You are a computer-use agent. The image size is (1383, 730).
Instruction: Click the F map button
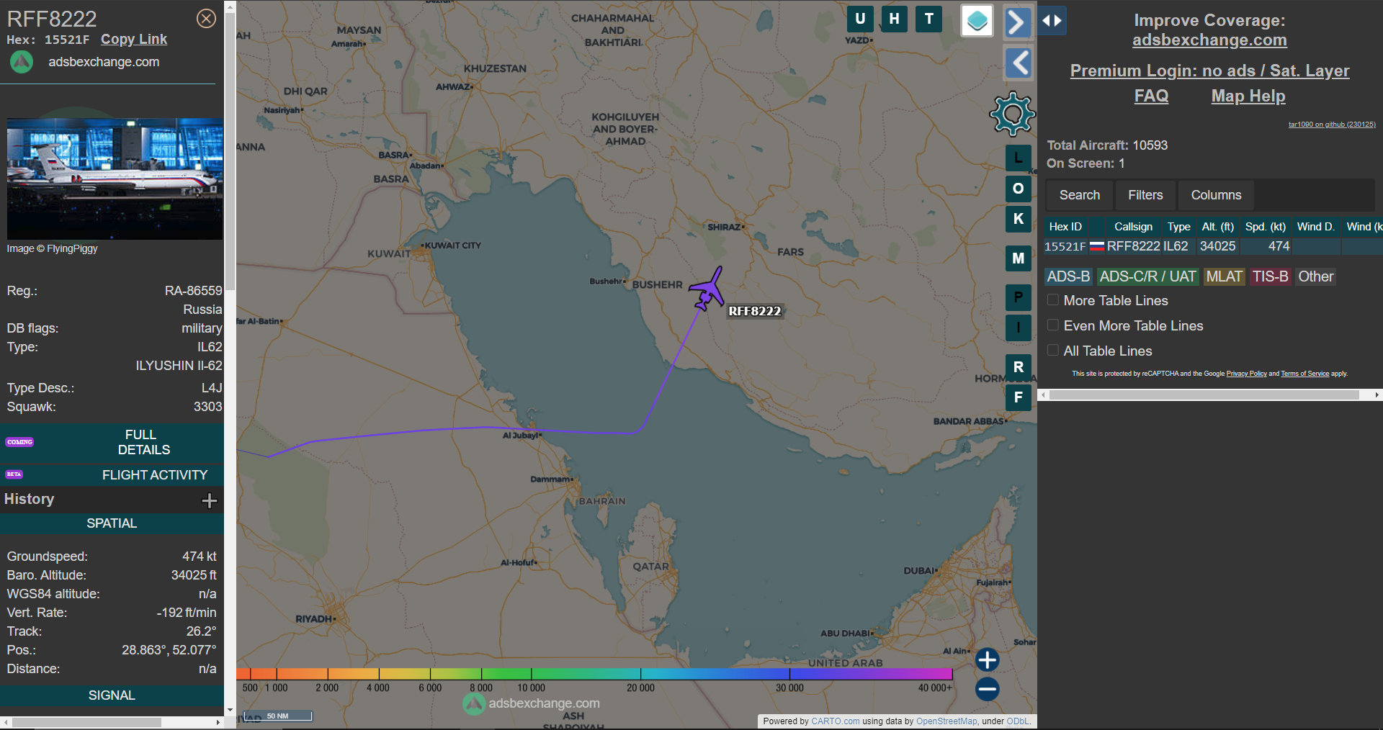point(1018,397)
